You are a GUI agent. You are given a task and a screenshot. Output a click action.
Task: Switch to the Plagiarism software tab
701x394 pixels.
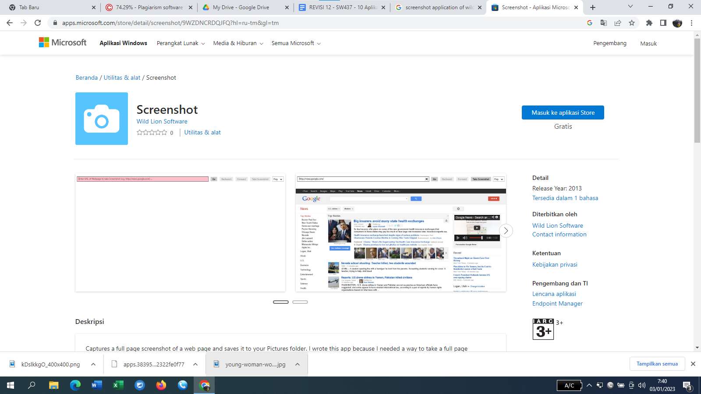(x=149, y=7)
